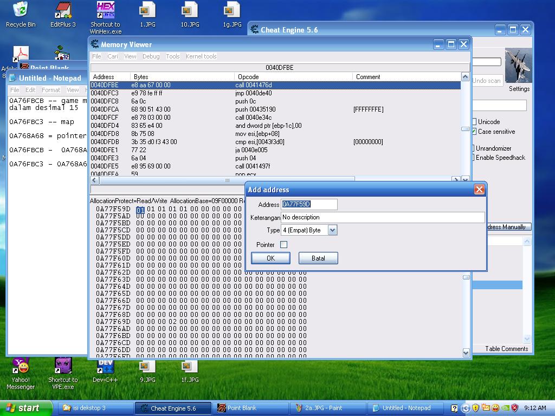Click hex address 0A77F69D row label
The width and height of the screenshot is (555, 416).
[x=113, y=322]
